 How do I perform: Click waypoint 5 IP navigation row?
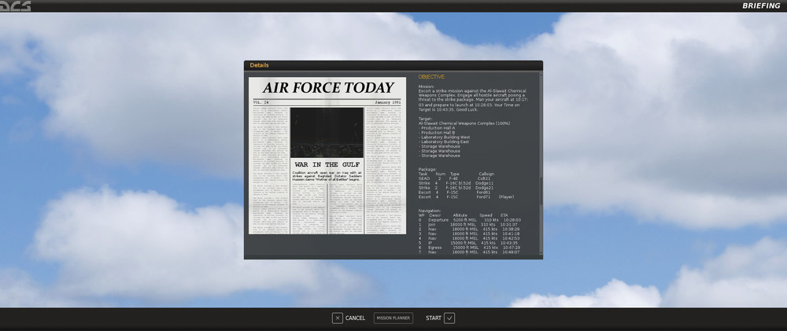click(x=469, y=243)
